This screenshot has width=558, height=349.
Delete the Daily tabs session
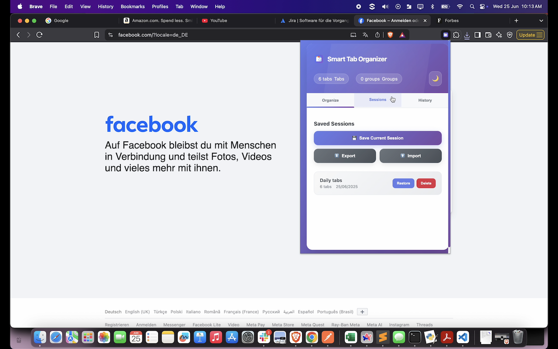(426, 183)
